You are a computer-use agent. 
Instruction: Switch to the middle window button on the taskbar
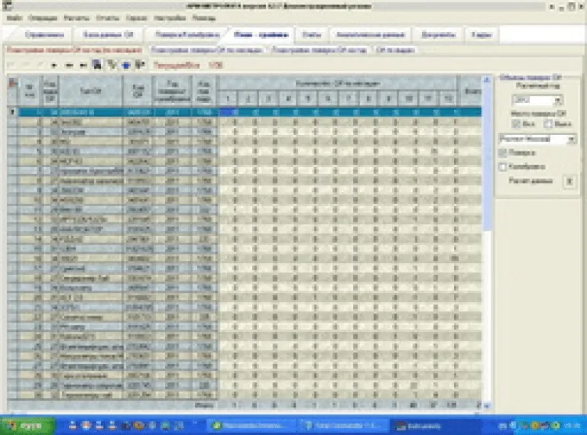pyautogui.click(x=342, y=426)
